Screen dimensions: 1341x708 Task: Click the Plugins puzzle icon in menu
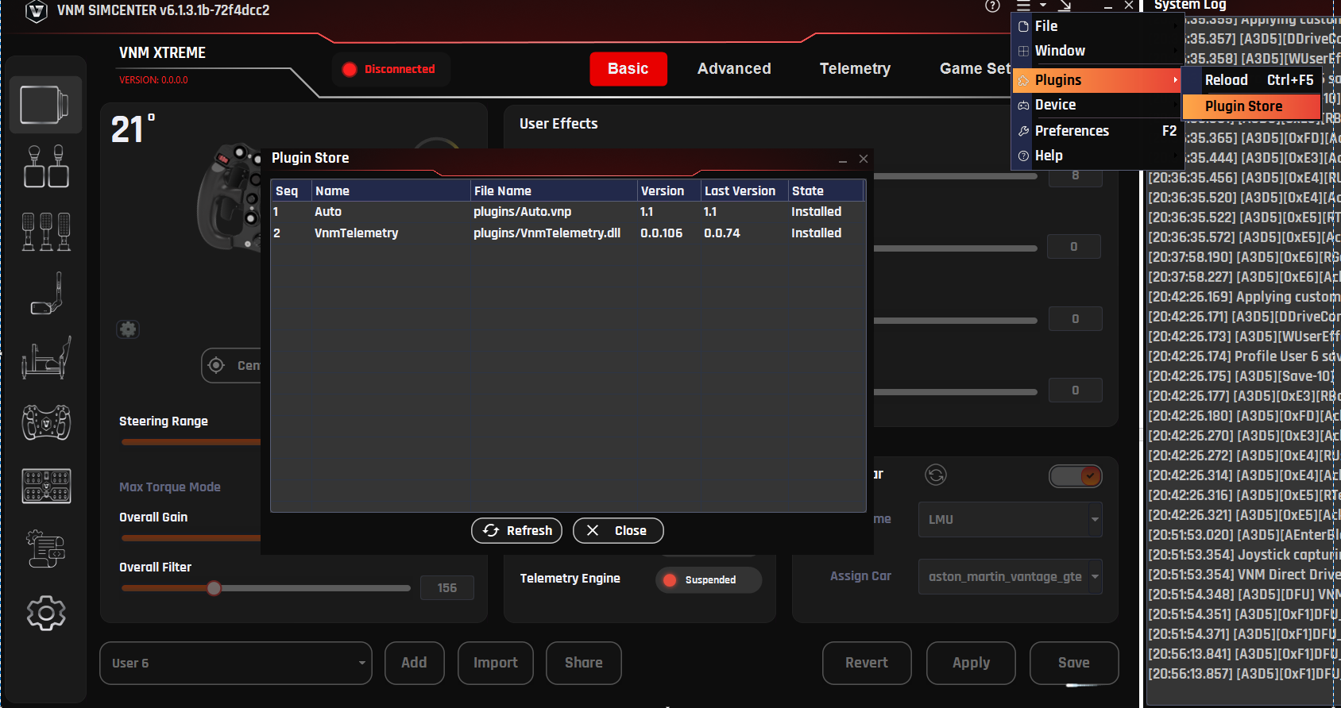(x=1023, y=80)
